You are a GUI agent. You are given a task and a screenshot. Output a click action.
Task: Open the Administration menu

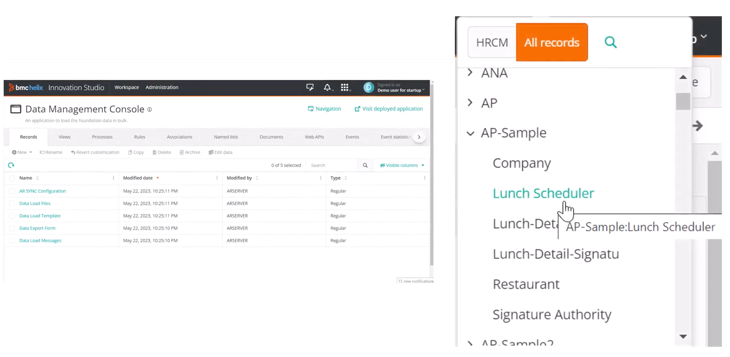click(162, 87)
